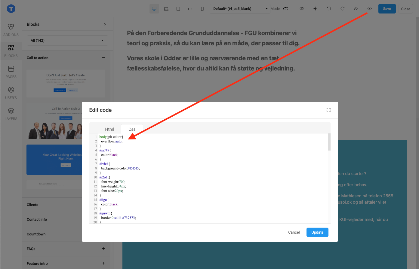
Task: Expand the Countdown block category
Action: pyautogui.click(x=36, y=234)
